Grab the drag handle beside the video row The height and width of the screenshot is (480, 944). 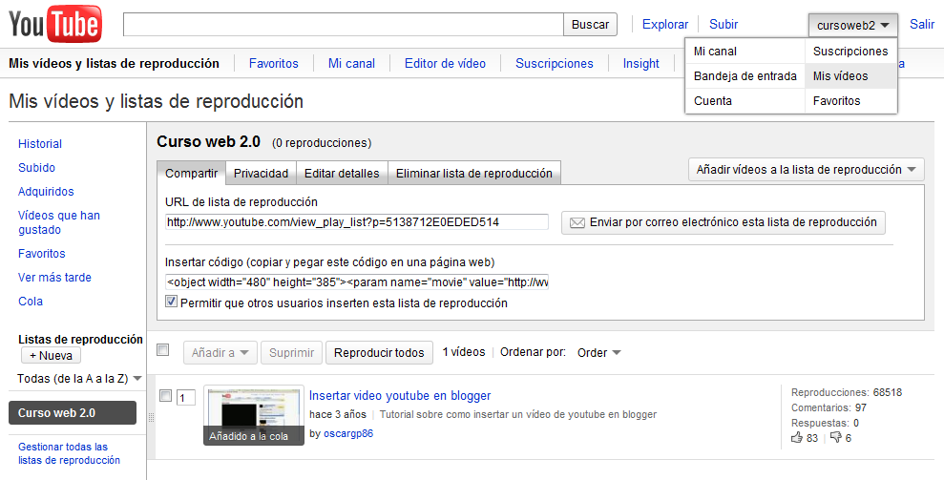(151, 417)
